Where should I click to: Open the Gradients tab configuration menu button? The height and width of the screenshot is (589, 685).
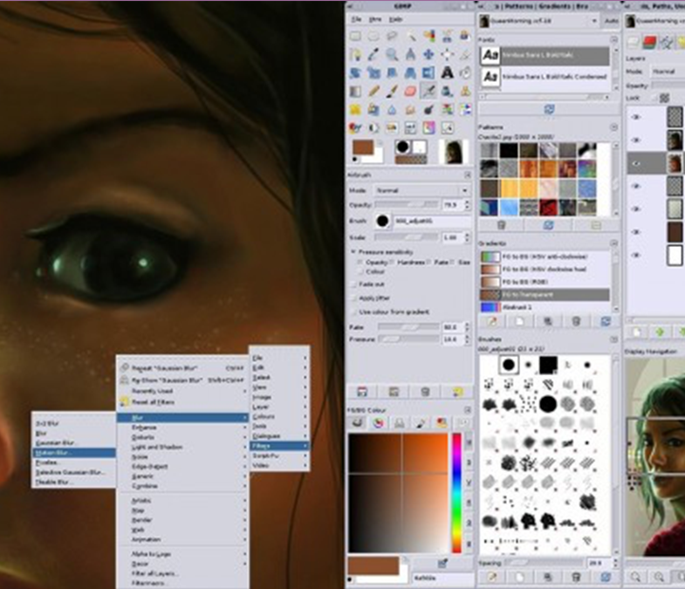[613, 243]
